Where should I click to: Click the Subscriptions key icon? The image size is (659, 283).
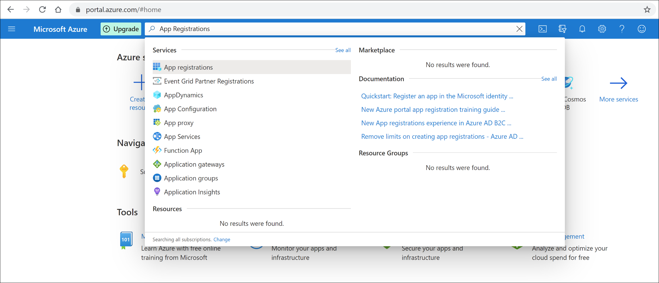tap(124, 171)
